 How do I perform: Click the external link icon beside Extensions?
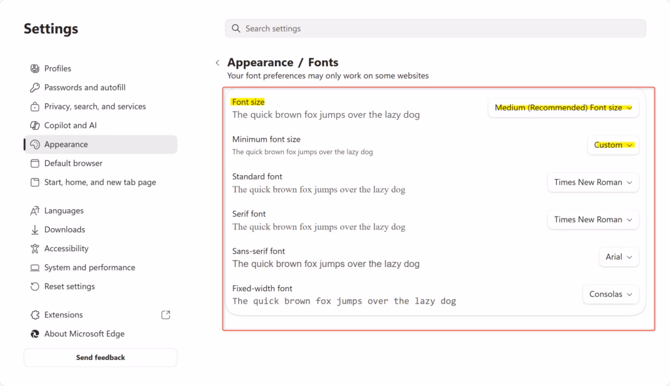tap(166, 315)
